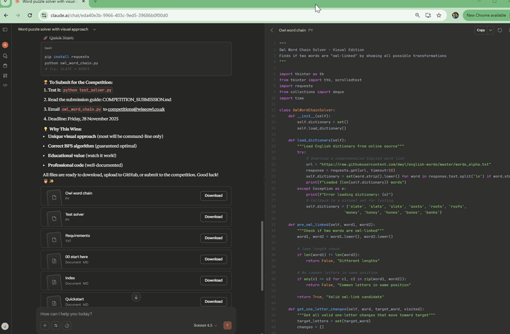Click the attach plus icon in the message box

point(44,326)
